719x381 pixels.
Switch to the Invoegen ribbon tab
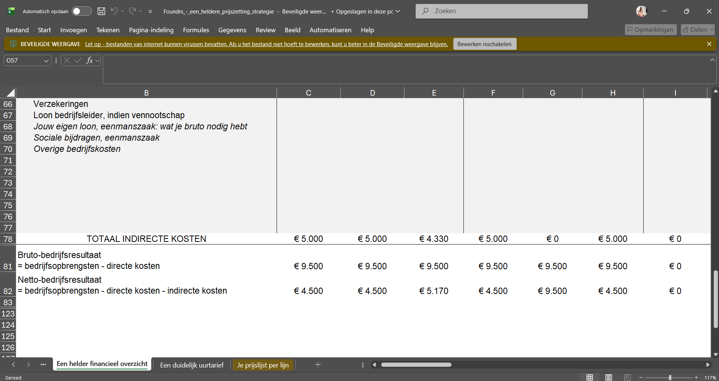click(x=74, y=30)
